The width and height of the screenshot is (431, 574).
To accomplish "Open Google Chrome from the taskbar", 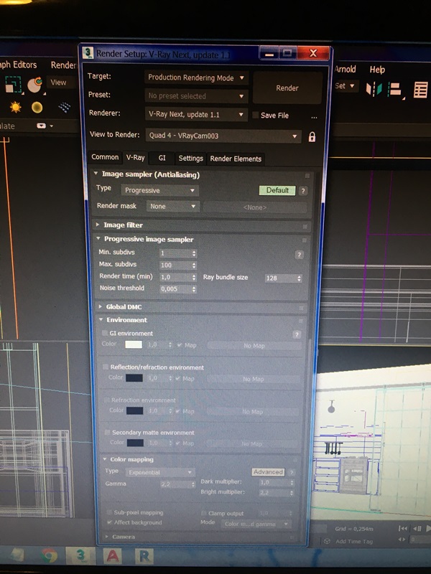I will [x=49, y=555].
